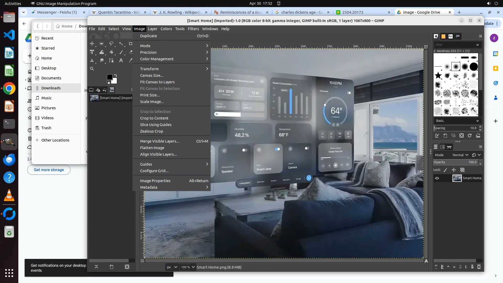Select the Move tool in toolbox
This screenshot has height=283, width=503.
[x=92, y=44]
